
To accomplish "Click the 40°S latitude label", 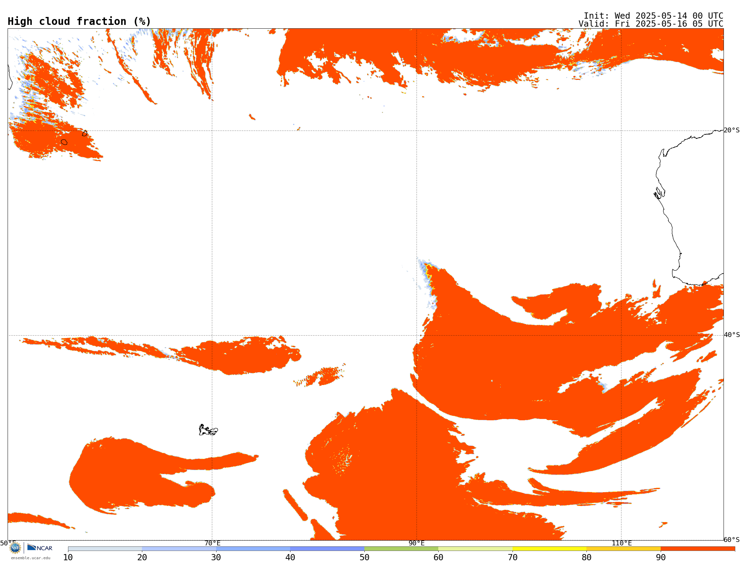I will pos(732,335).
